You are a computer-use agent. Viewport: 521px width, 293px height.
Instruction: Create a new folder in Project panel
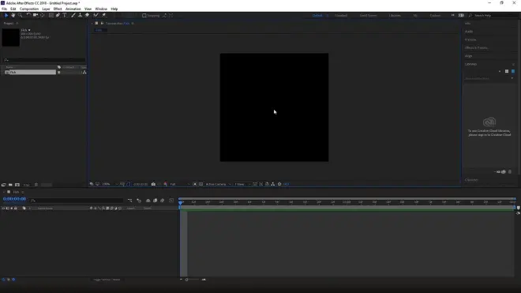tap(10, 185)
